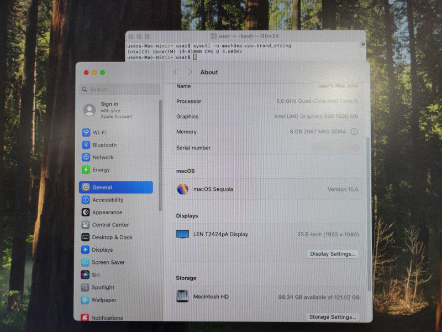Click the "Intel(R) Core(TM) i3-8100B" output line
This screenshot has height=332, width=442.
[x=185, y=51]
